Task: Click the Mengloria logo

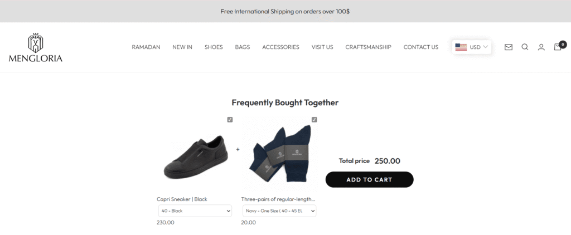Action: coord(36,47)
